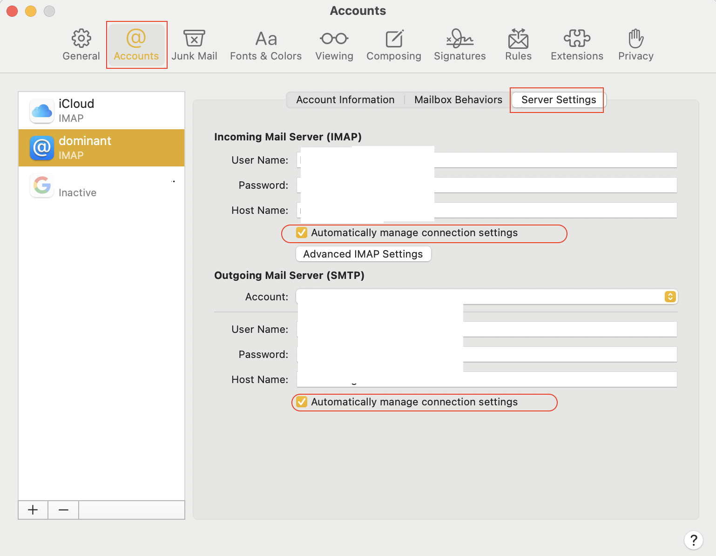Open the Privacy preferences pane

636,45
